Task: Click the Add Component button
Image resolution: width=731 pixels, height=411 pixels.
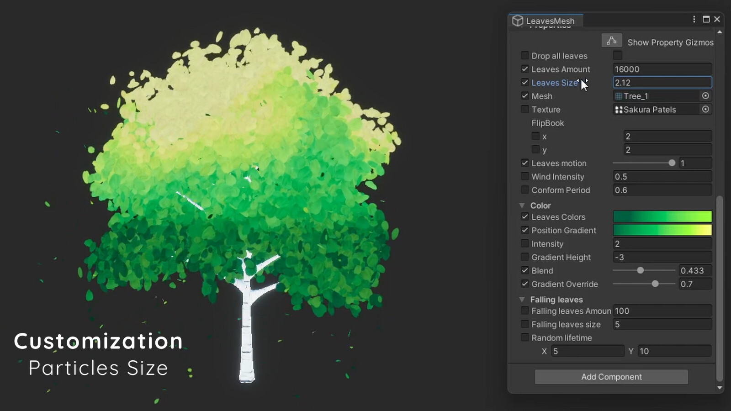Action: click(x=611, y=377)
